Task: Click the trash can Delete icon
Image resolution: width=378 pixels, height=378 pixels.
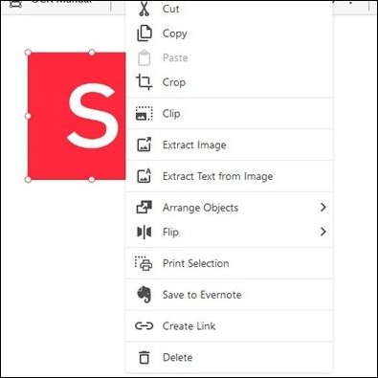Action: point(144,357)
